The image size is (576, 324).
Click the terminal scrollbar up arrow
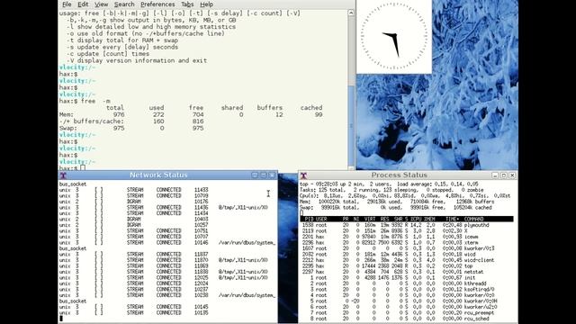tap(351, 13)
